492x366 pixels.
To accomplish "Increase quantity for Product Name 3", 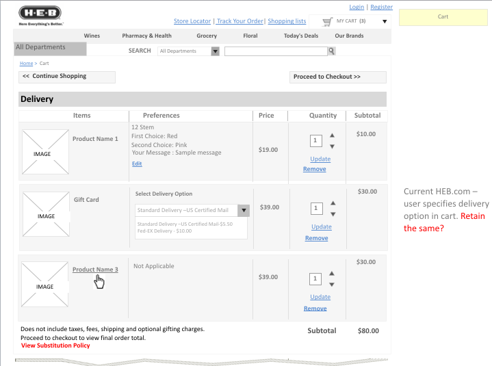I will pyautogui.click(x=332, y=274).
